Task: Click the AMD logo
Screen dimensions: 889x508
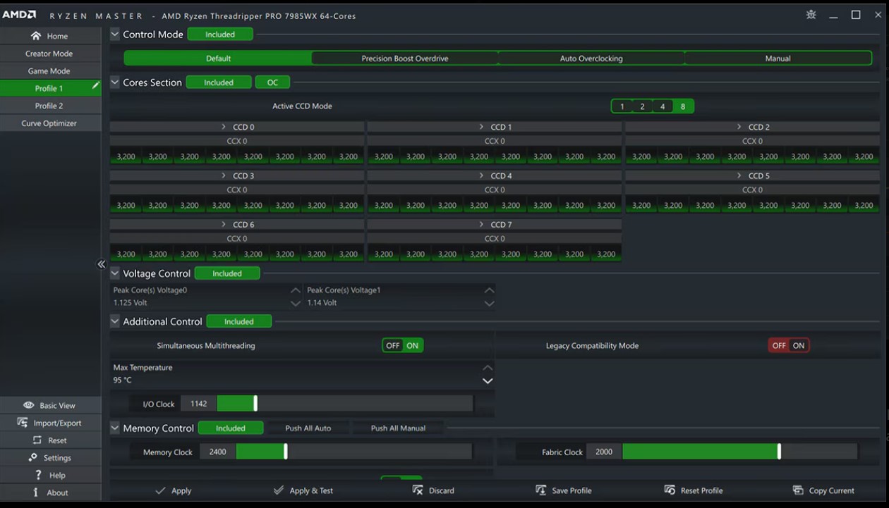Action: coord(19,15)
